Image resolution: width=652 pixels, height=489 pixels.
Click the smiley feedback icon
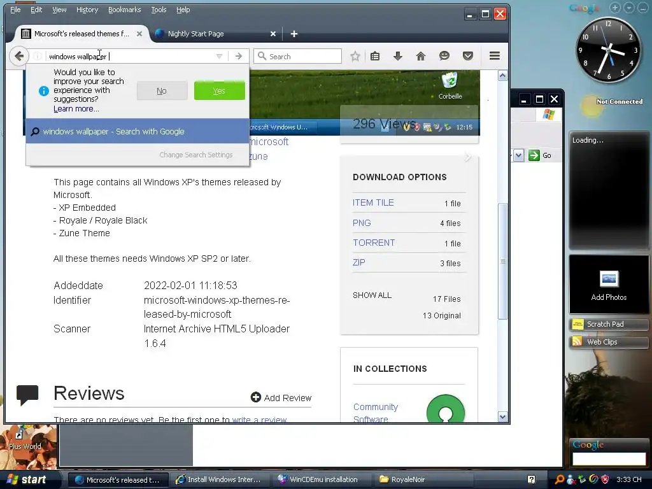444,56
